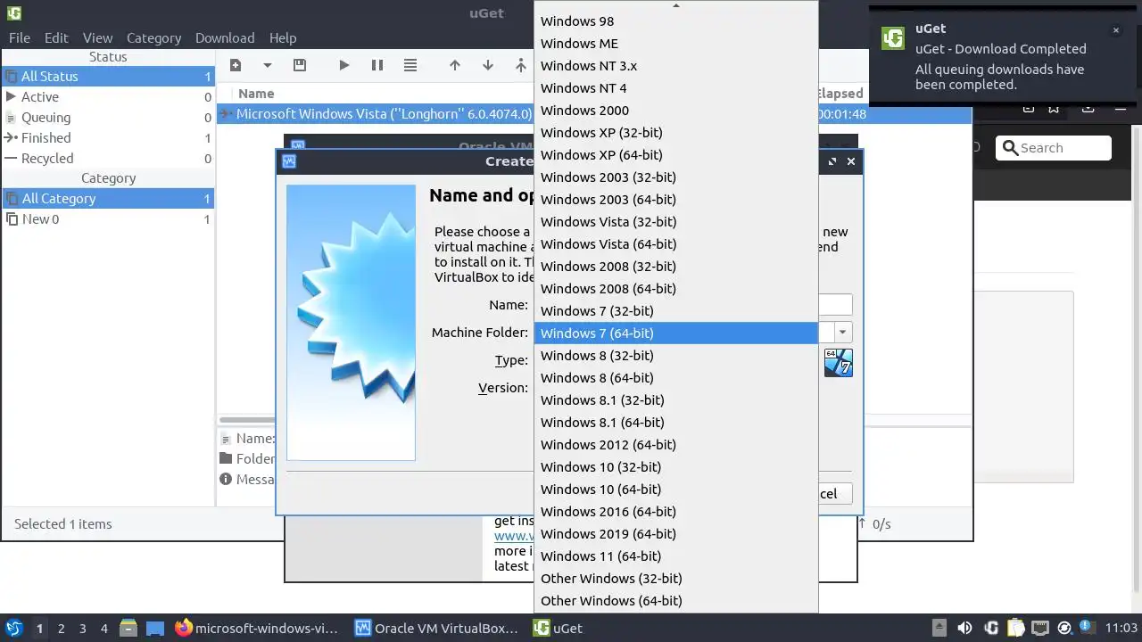Viewport: 1142px width, 642px height.
Task: Choose Windows 7 (32-bit) option
Action: pyautogui.click(x=675, y=310)
